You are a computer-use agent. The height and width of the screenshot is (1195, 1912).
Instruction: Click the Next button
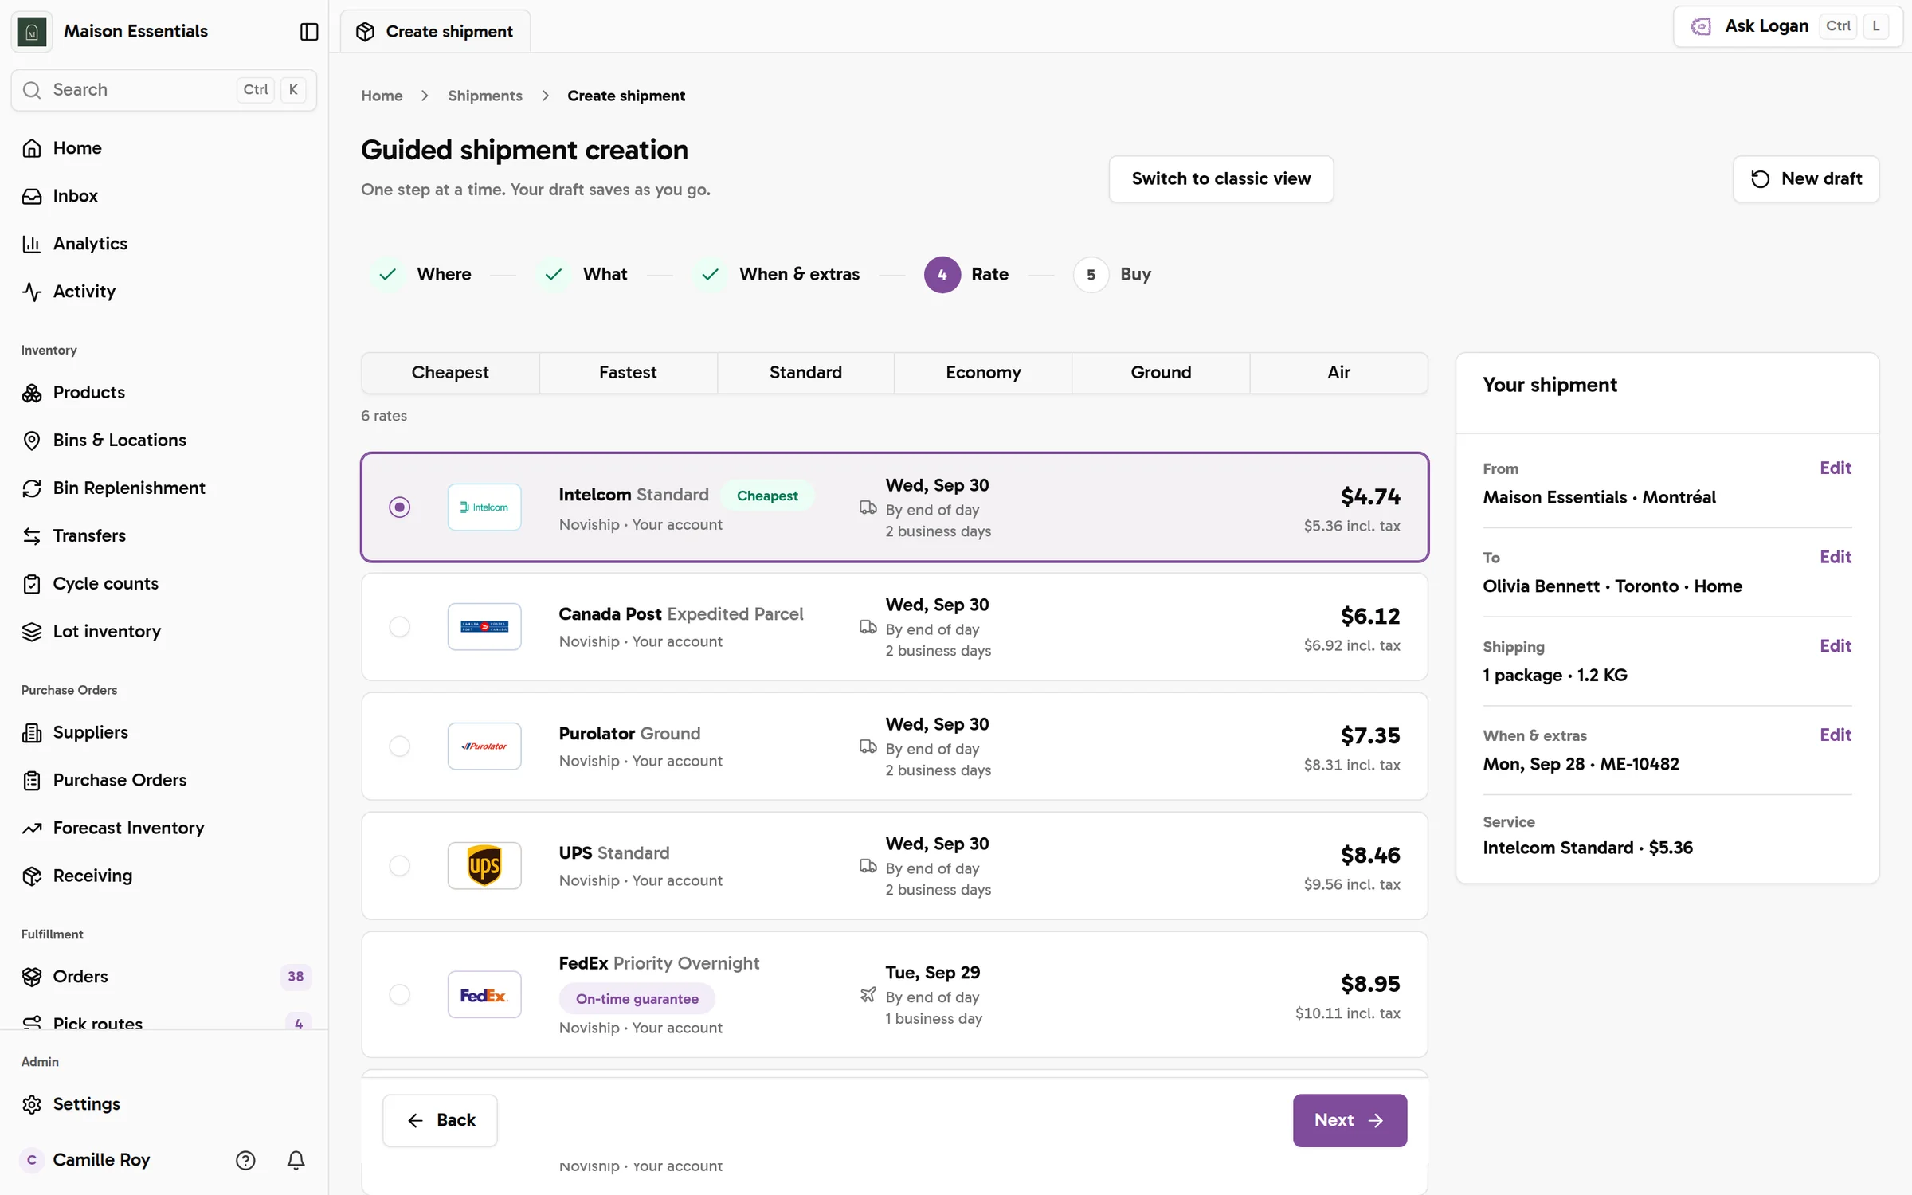[1350, 1120]
